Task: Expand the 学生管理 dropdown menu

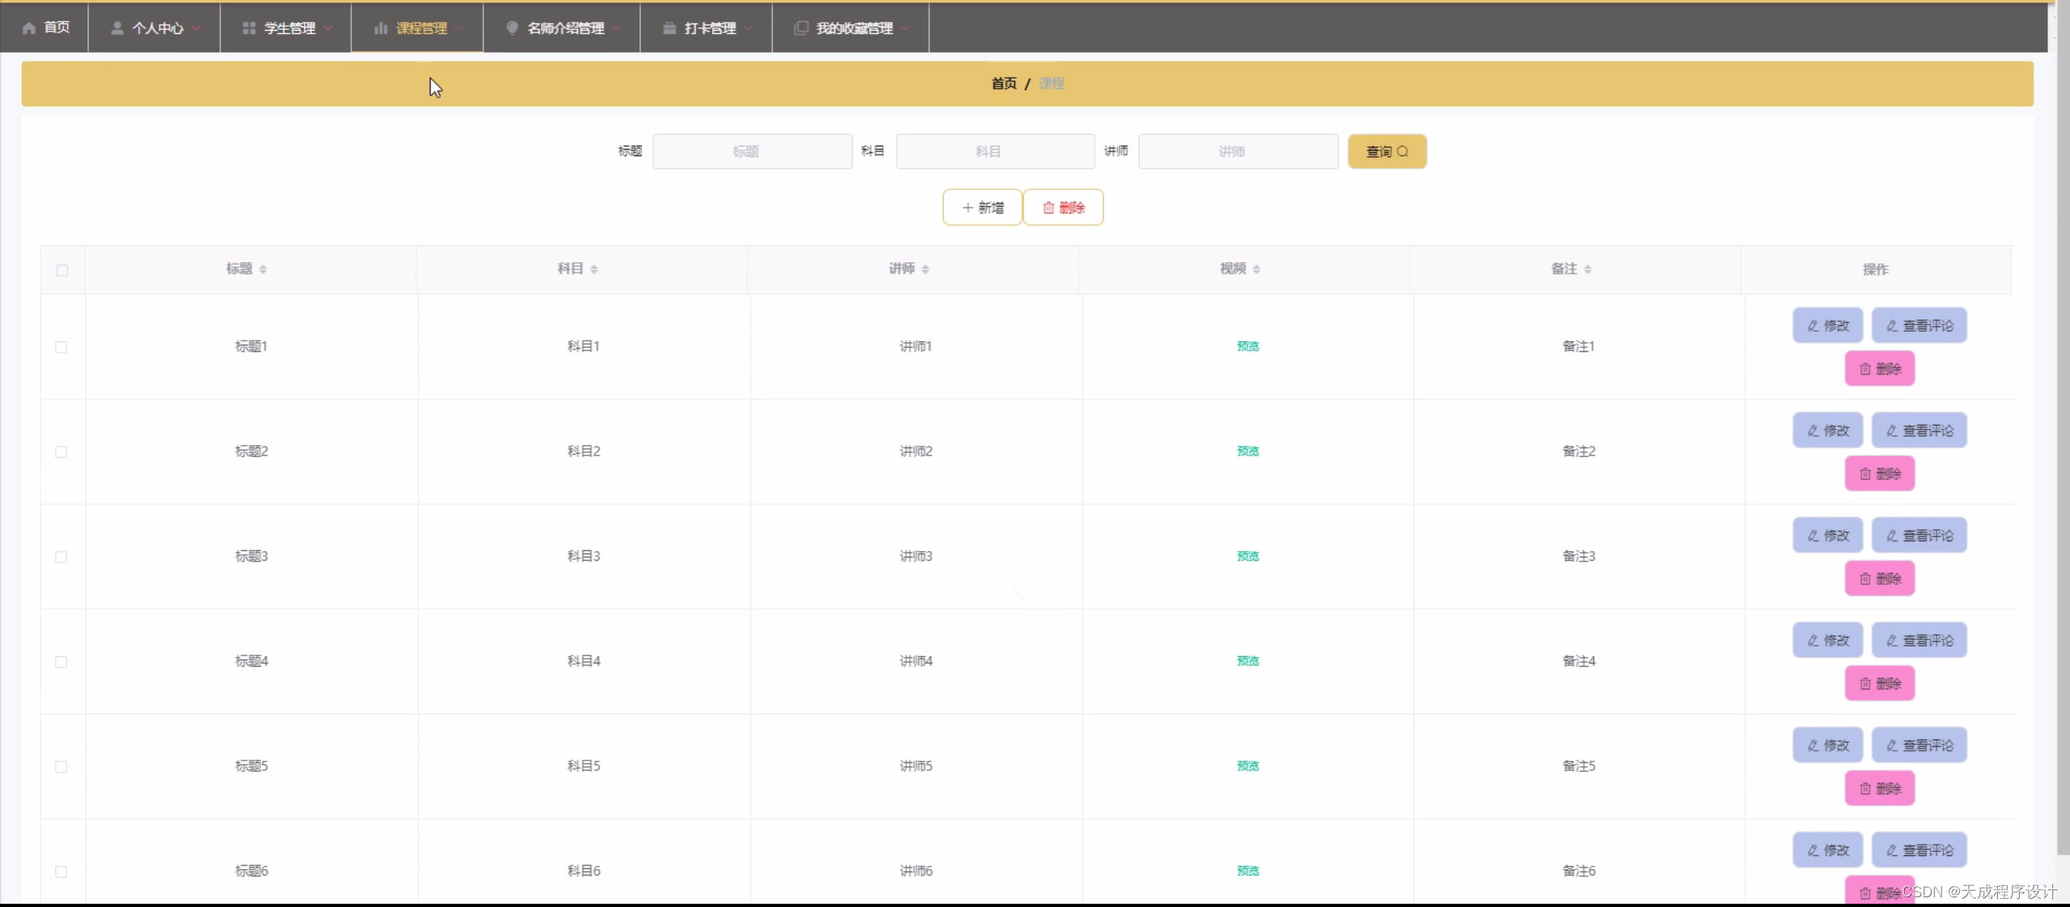Action: click(x=329, y=28)
